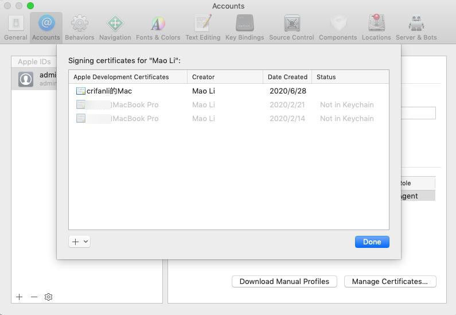
Task: Select the admin account in Apple IDs list
Action: point(34,79)
